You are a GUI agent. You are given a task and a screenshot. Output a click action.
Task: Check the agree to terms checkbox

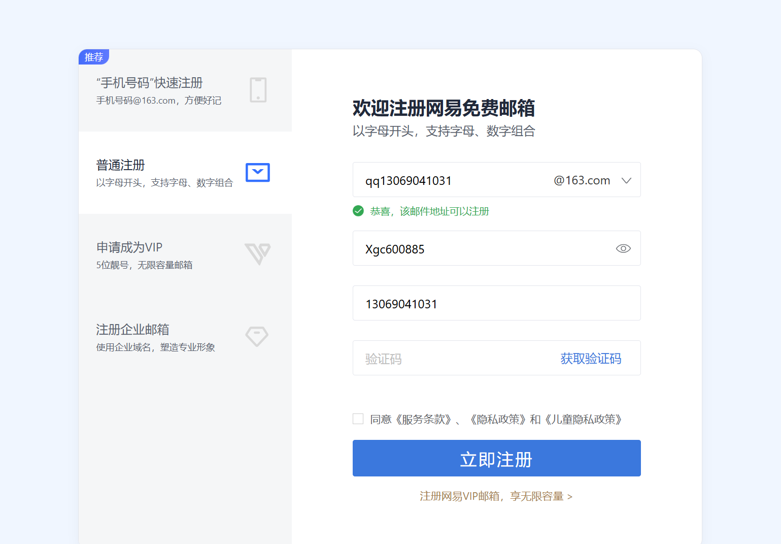(358, 419)
